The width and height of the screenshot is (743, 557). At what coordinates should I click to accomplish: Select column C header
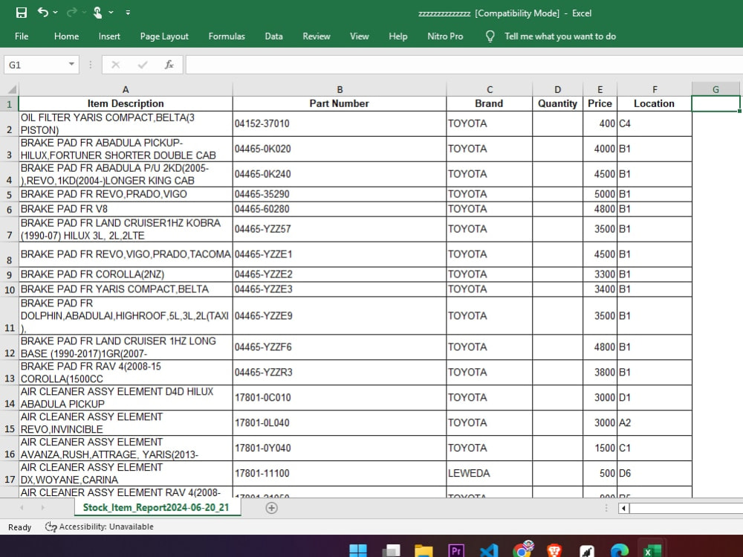coord(490,89)
